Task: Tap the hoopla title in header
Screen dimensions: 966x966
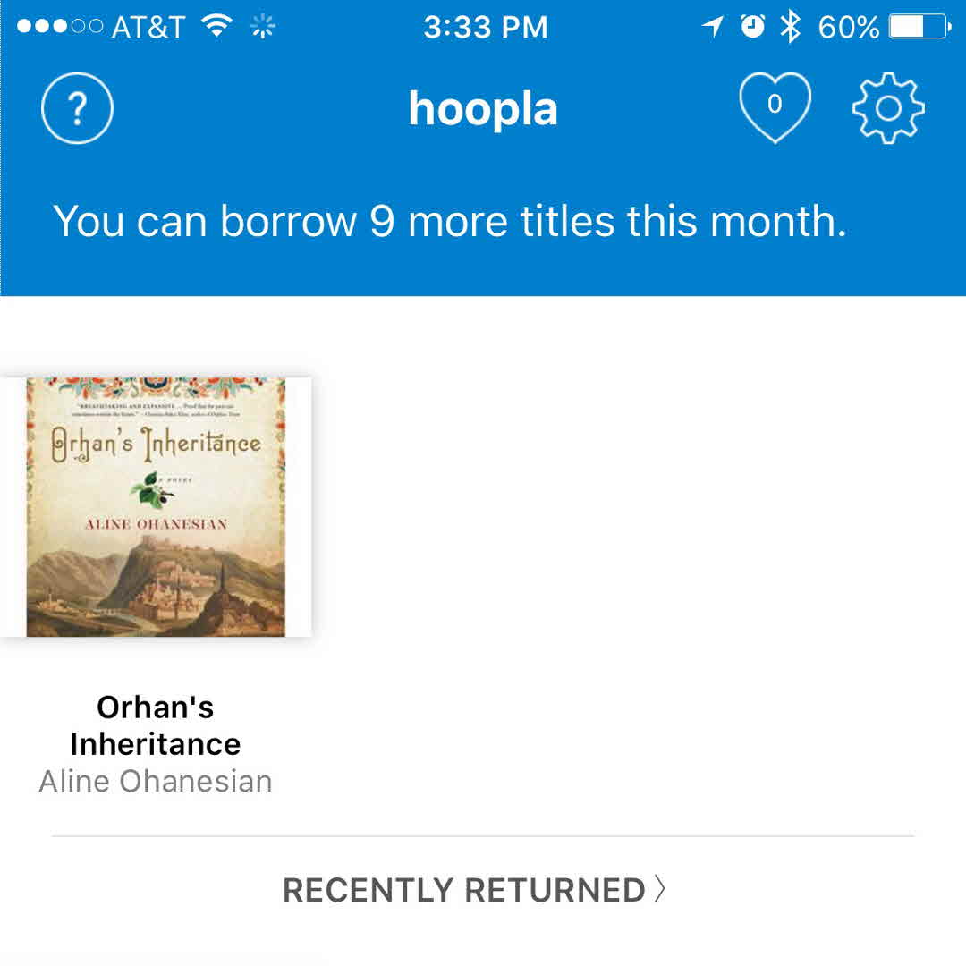Action: tap(483, 108)
